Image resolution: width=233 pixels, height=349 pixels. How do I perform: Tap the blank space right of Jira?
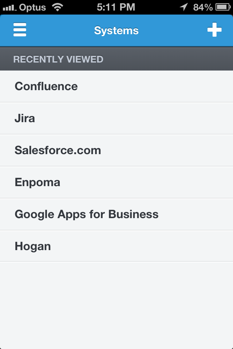tap(146, 119)
